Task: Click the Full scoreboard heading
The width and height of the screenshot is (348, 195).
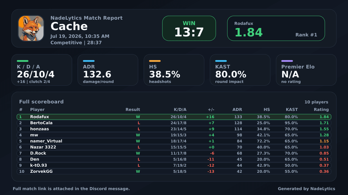Action: pos(41,102)
